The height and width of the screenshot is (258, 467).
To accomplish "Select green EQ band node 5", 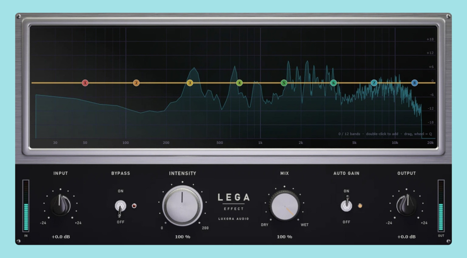I will tap(284, 83).
